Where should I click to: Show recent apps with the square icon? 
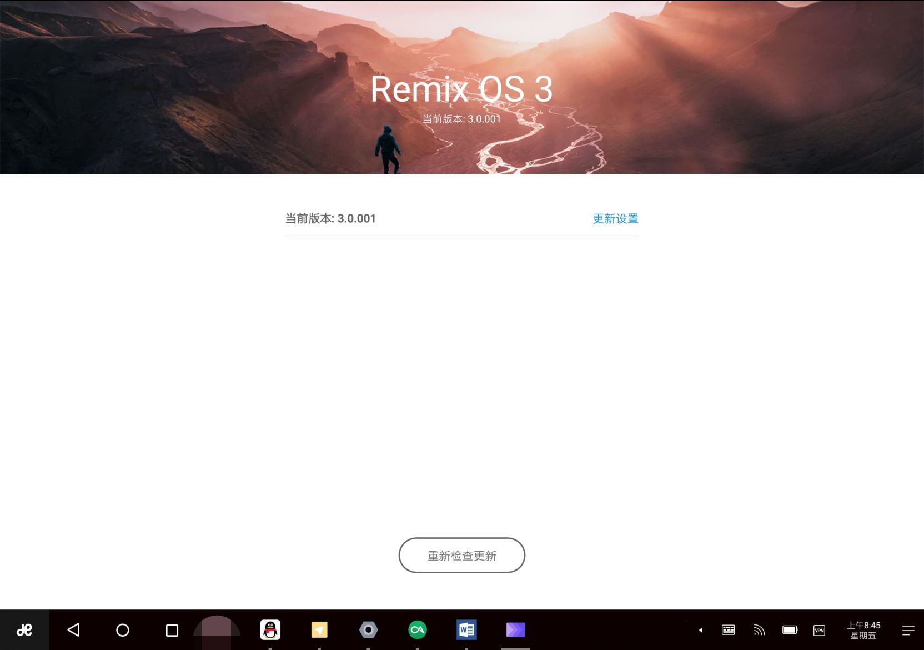click(172, 630)
